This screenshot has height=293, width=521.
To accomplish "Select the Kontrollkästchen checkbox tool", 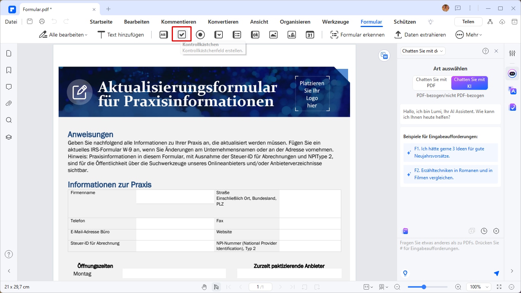I will (x=182, y=35).
